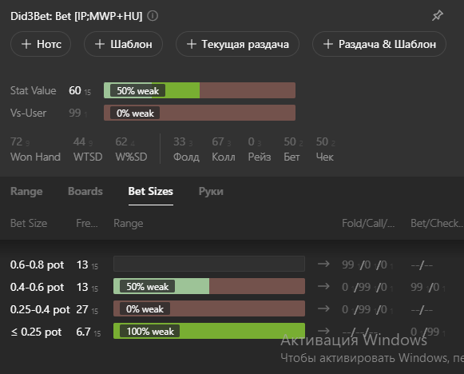Click the info icon next to Did3Bet title
464x374 pixels.
coord(153,16)
